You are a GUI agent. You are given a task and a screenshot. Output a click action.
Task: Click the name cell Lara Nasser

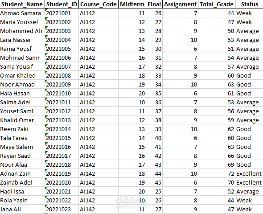[x=22, y=40]
